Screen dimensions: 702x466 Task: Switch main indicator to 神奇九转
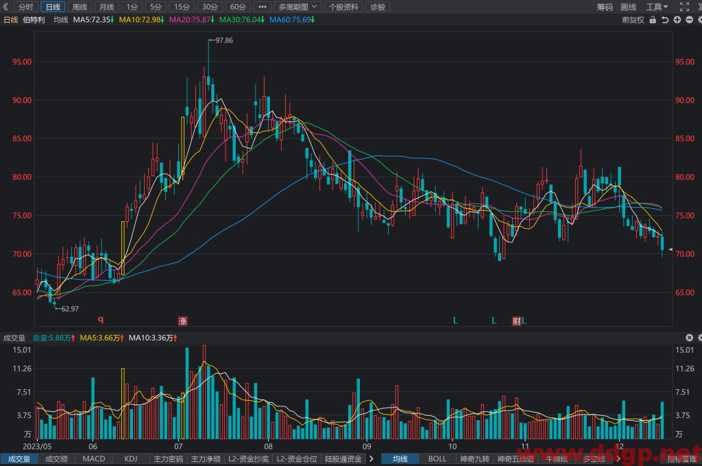(x=474, y=459)
